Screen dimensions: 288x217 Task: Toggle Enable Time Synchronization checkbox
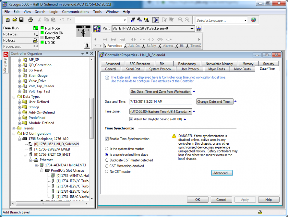(106, 139)
